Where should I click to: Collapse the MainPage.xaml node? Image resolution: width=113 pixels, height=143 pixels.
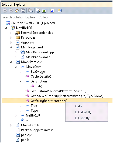(x=11, y=47)
